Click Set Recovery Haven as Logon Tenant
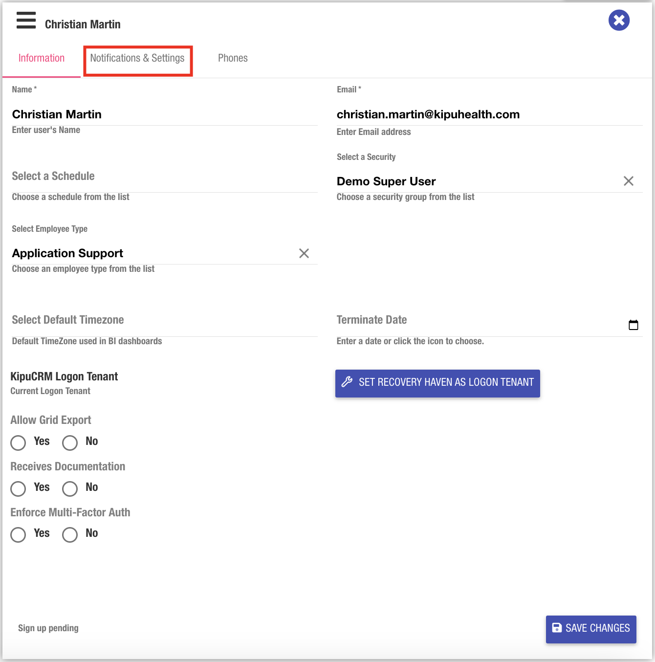Screen dimensions: 655x662 click(437, 383)
